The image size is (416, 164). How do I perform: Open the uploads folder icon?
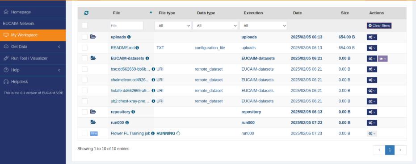[x=93, y=37]
